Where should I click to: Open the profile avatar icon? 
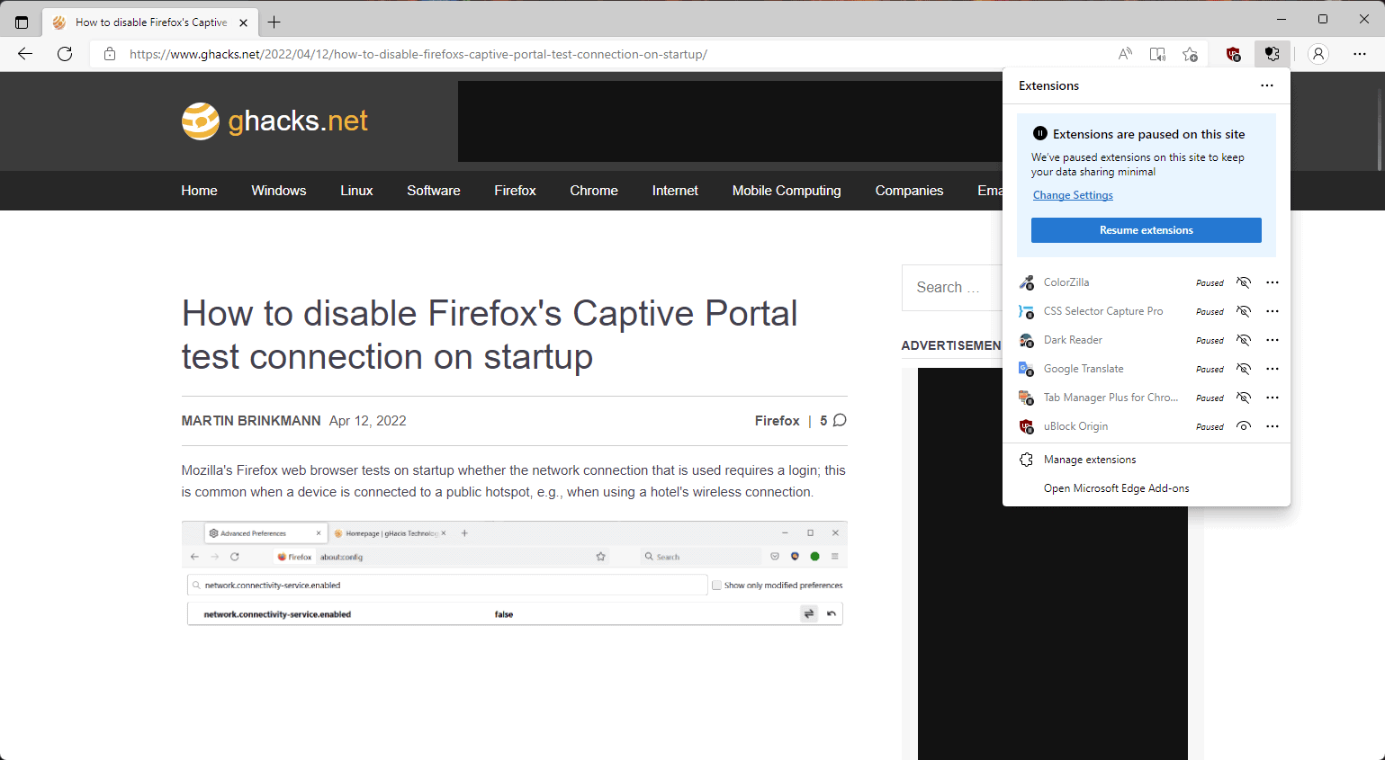1318,54
